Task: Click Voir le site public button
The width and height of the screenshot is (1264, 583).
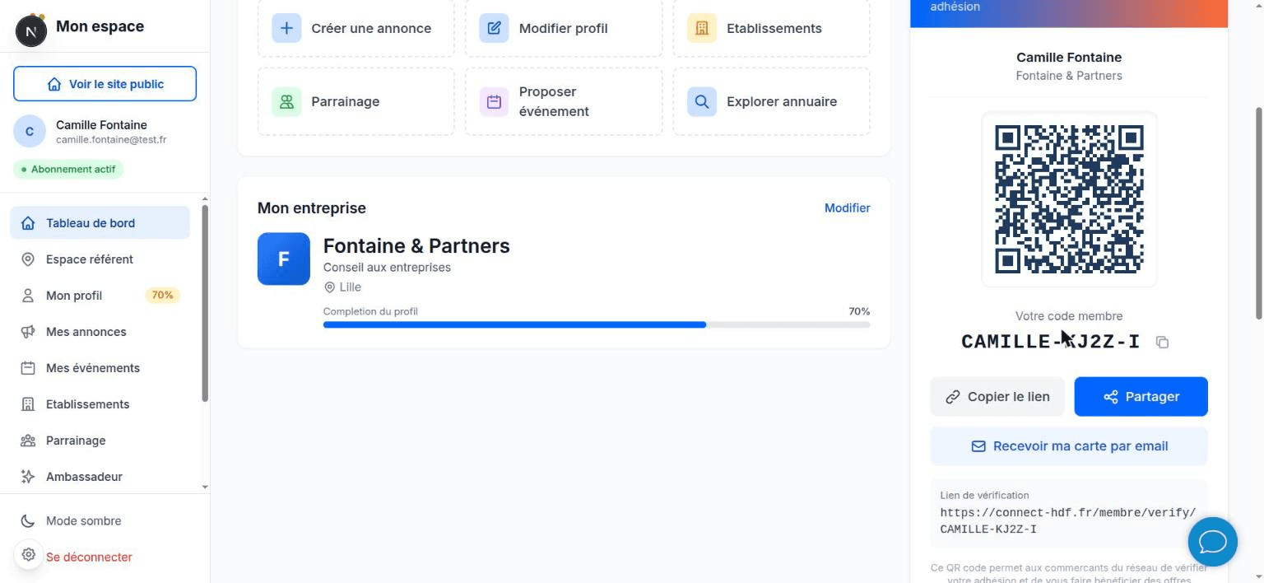Action: click(105, 84)
